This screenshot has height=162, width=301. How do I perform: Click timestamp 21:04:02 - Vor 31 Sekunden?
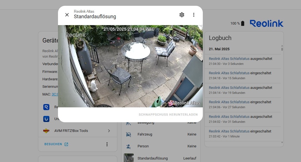coord(227,122)
